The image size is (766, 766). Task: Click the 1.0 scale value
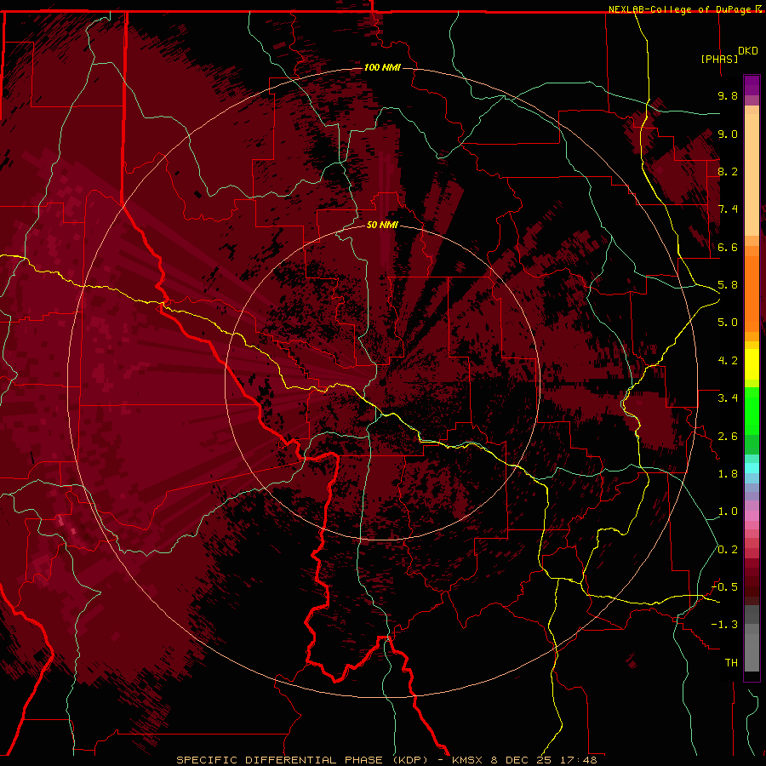(x=728, y=512)
